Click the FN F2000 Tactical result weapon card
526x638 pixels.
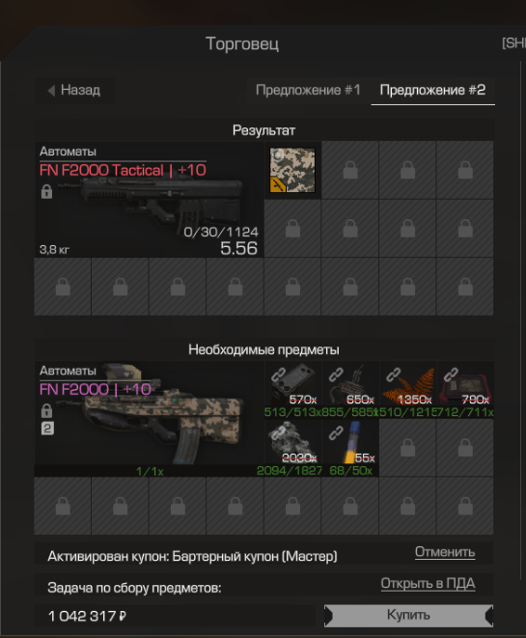coord(149,200)
